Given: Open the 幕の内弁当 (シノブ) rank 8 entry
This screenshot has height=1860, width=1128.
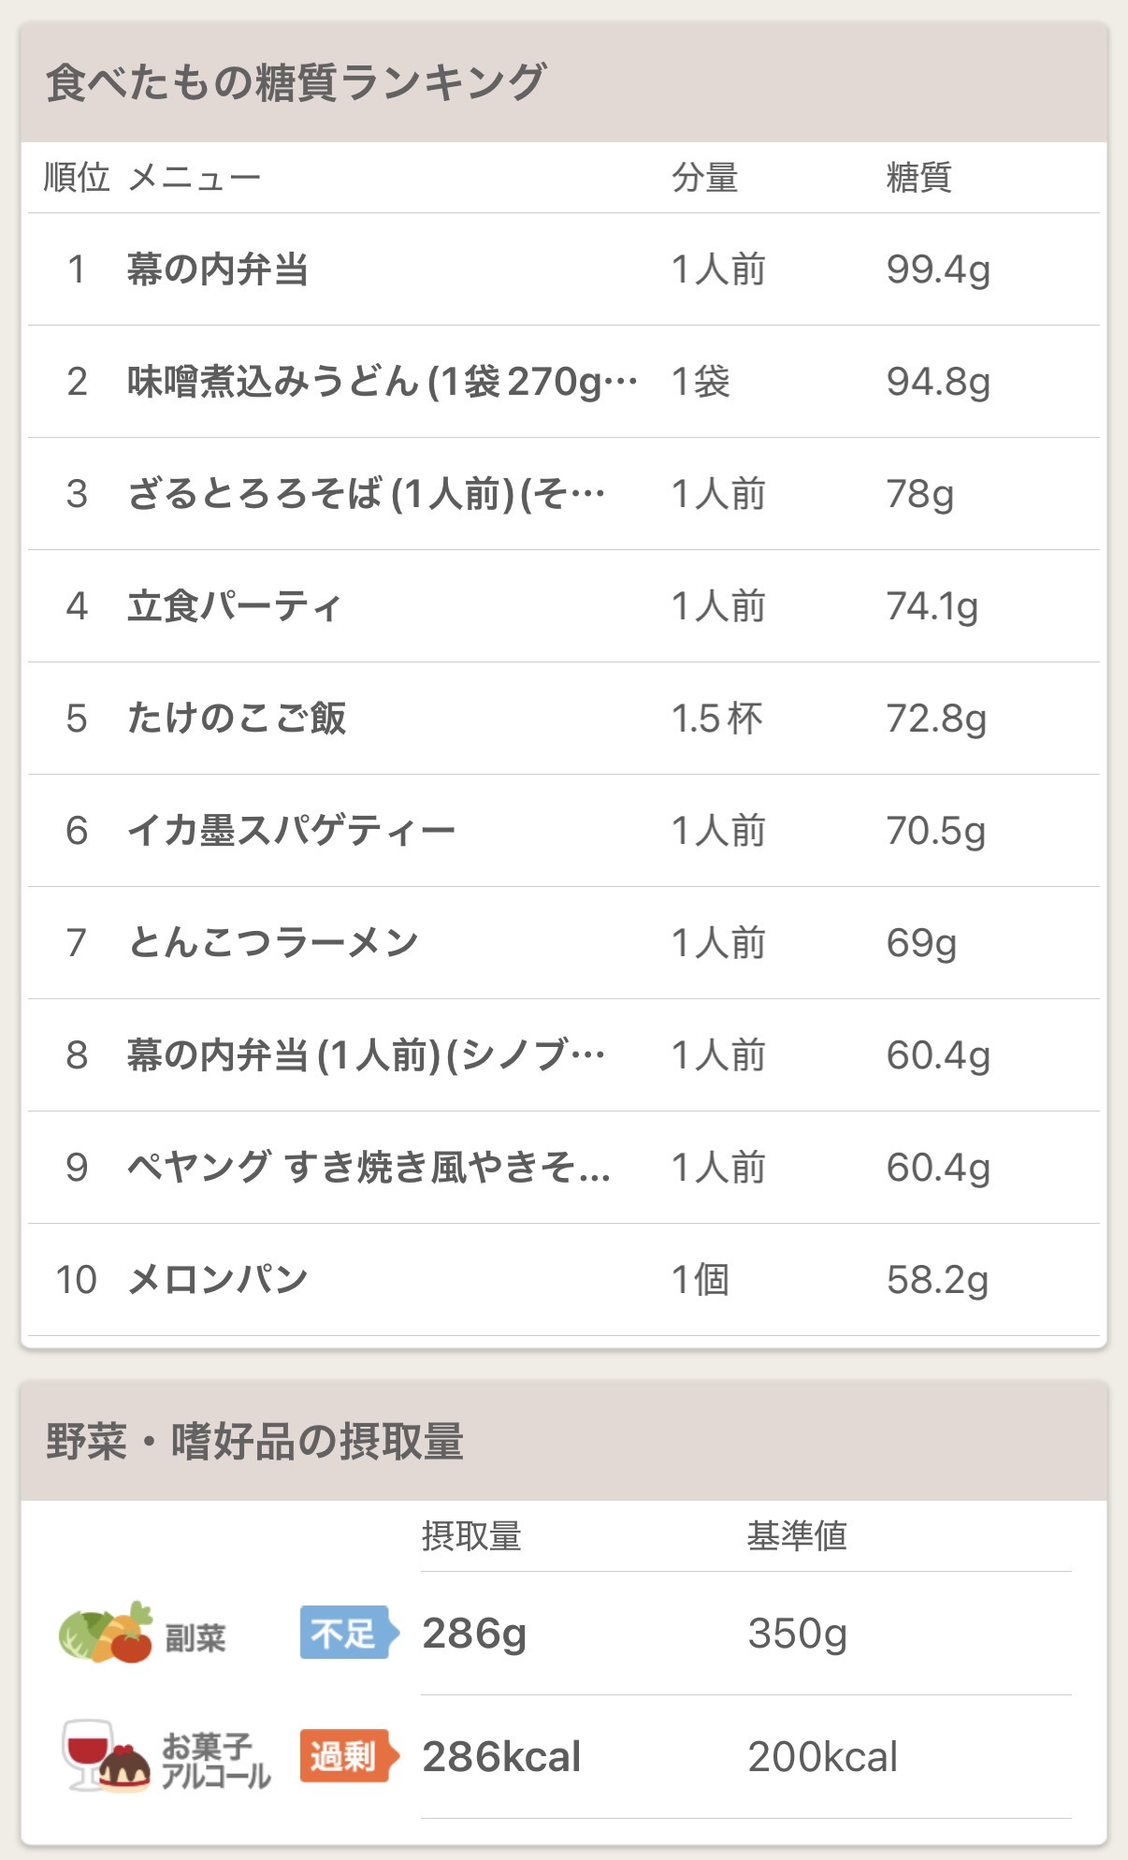Looking at the screenshot, I should coord(365,1055).
